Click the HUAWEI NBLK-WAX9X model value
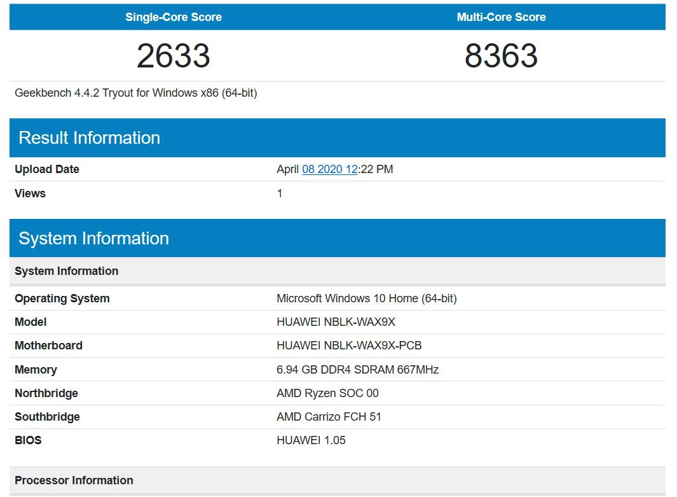 pyautogui.click(x=336, y=322)
